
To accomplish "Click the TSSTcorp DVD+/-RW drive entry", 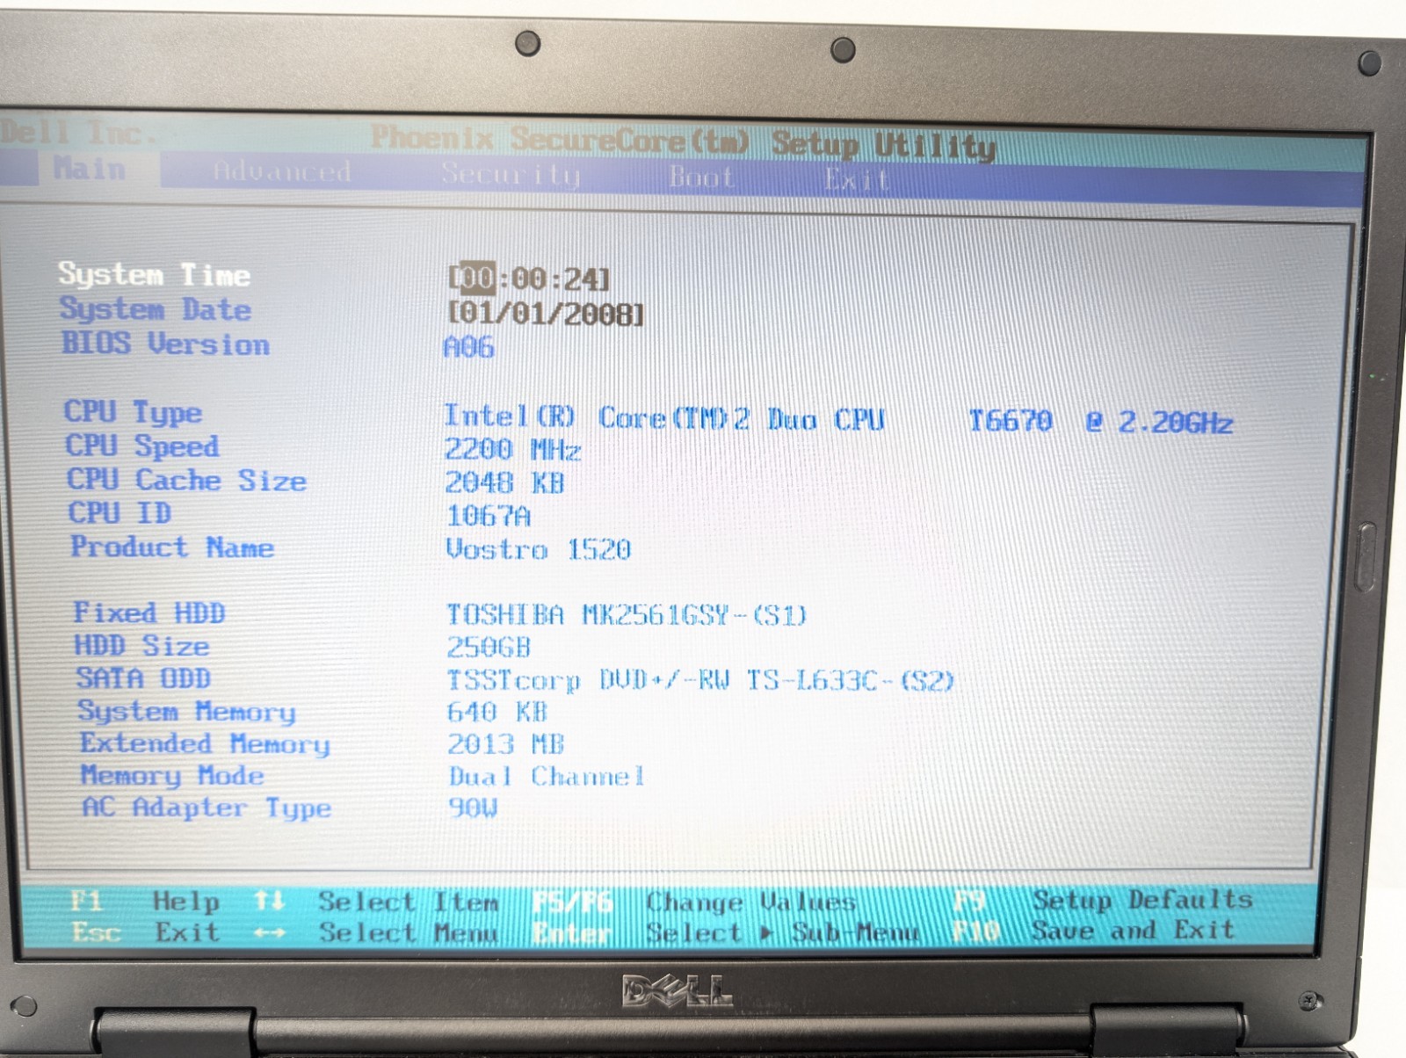I will (x=700, y=680).
